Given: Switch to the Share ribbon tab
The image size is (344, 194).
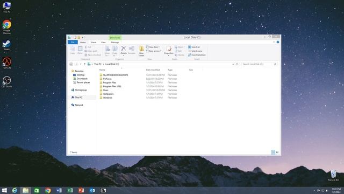Looking at the screenshot, I should tap(93, 42).
